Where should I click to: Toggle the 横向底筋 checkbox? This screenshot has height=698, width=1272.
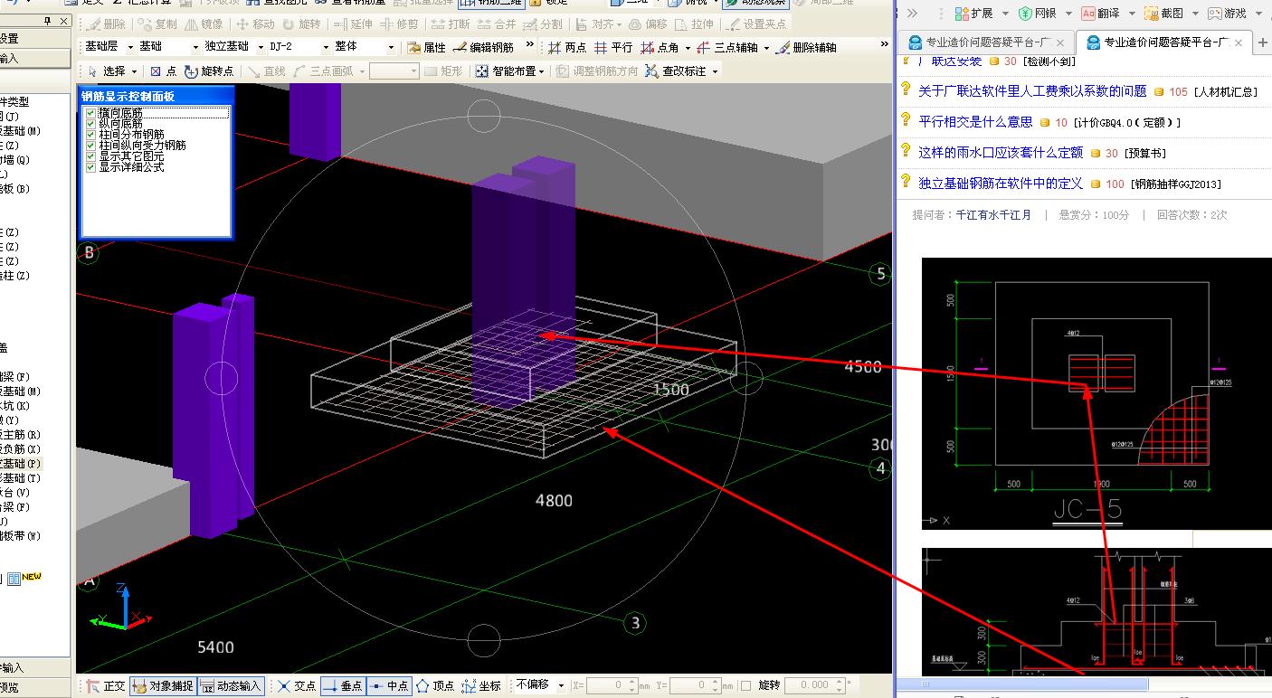[x=90, y=113]
